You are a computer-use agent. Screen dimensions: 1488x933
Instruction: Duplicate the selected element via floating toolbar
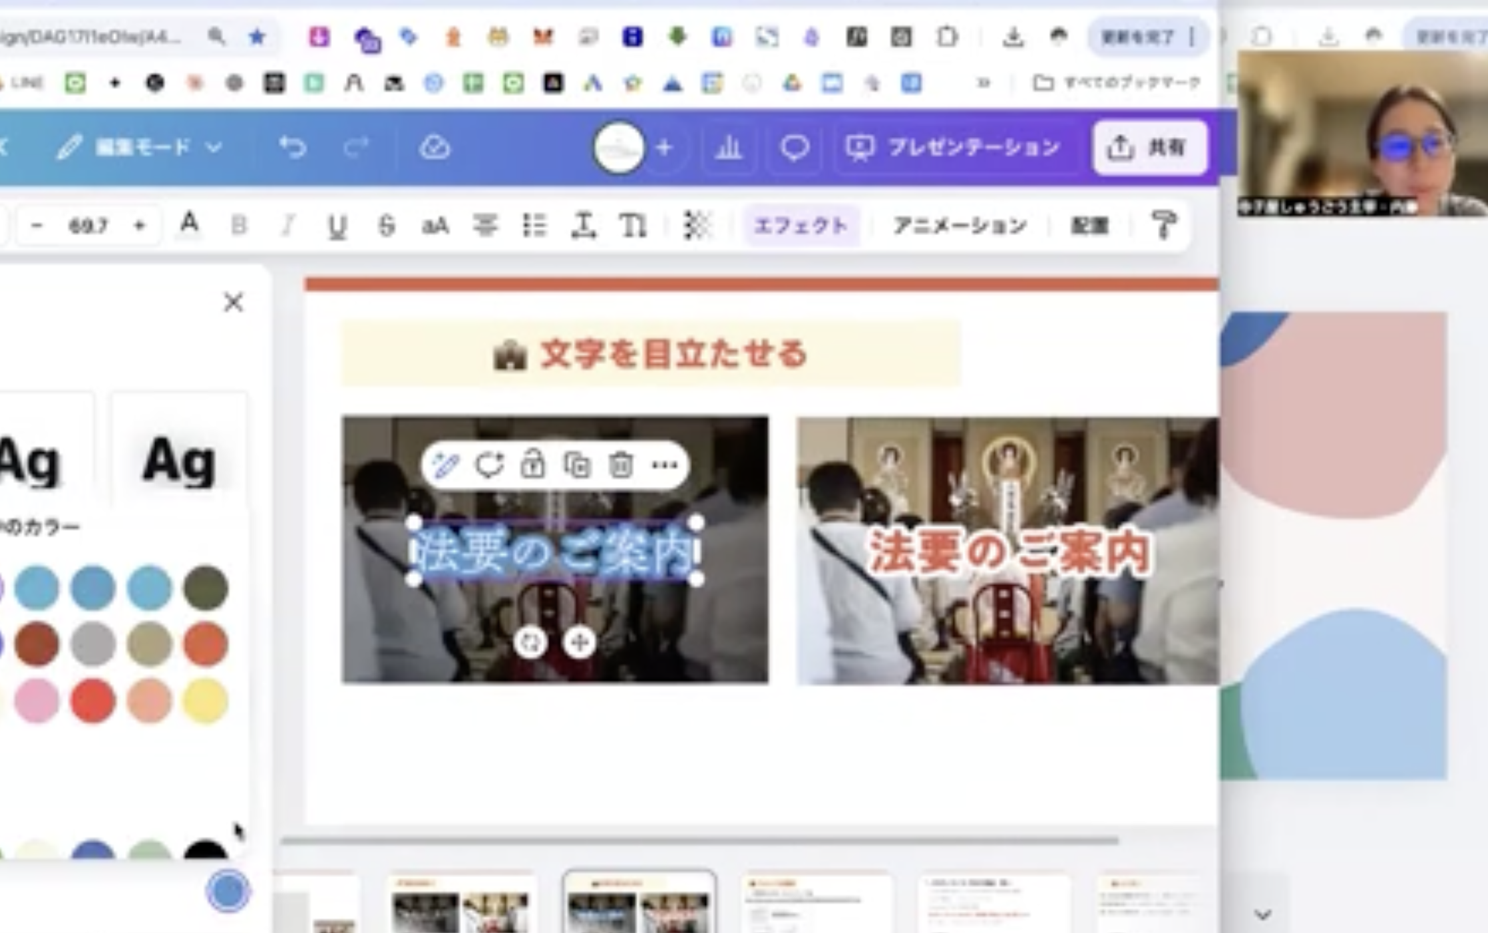pyautogui.click(x=578, y=466)
